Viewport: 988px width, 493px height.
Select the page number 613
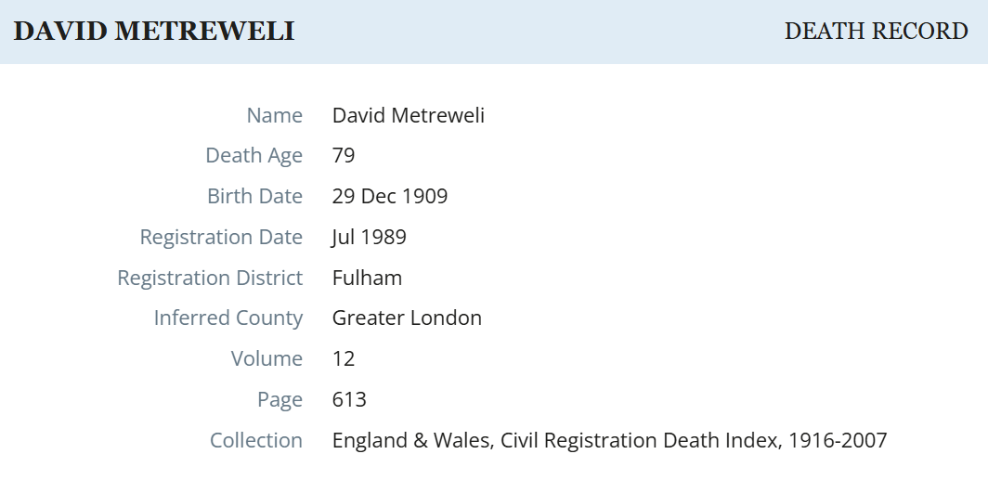[x=349, y=399]
